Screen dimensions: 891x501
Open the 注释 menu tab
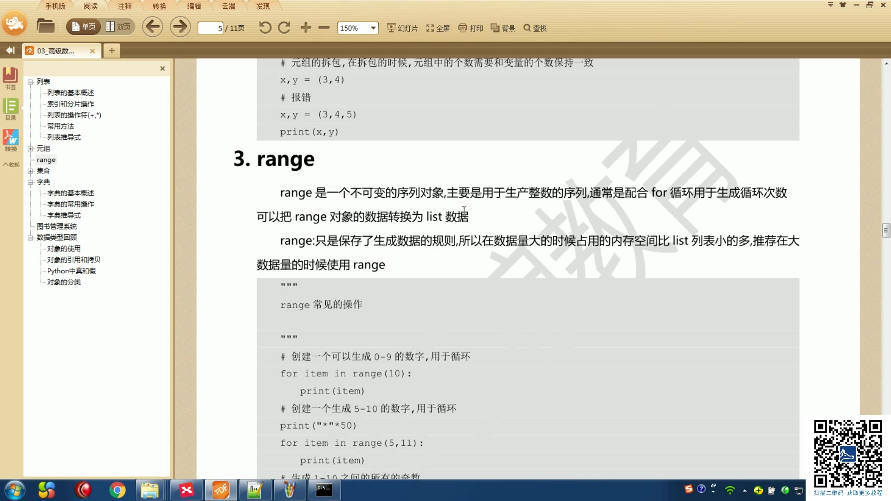tap(125, 6)
